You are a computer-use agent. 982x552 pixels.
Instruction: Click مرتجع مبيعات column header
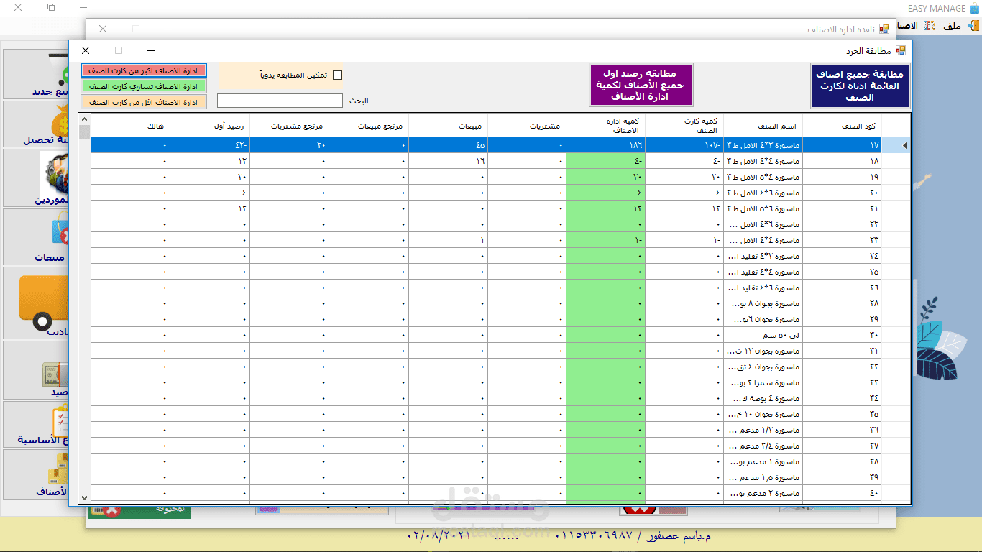368,125
